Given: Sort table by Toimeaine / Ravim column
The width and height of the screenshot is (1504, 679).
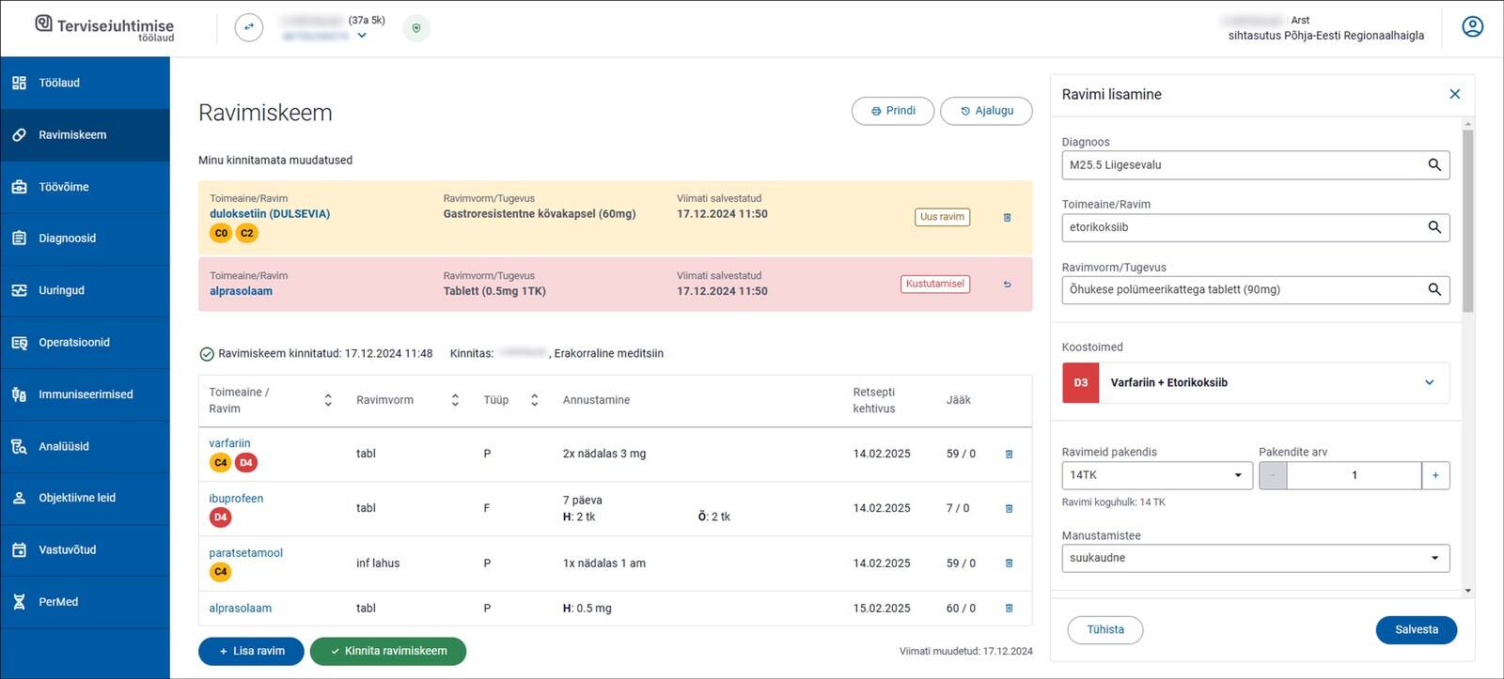Looking at the screenshot, I should tap(328, 400).
